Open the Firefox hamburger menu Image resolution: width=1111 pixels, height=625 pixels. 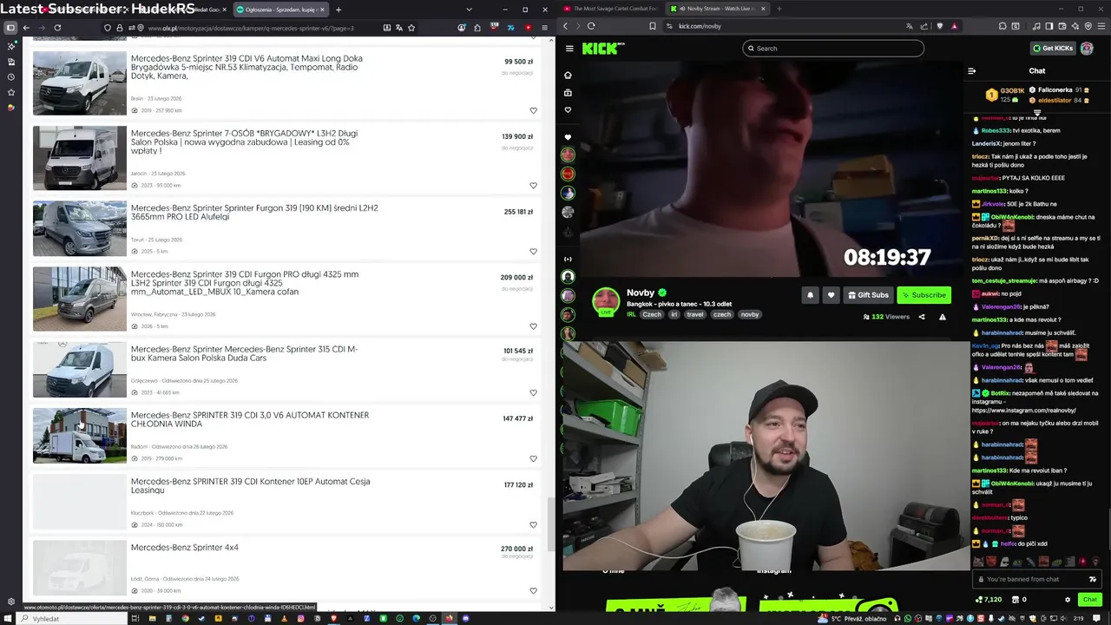coord(544,27)
